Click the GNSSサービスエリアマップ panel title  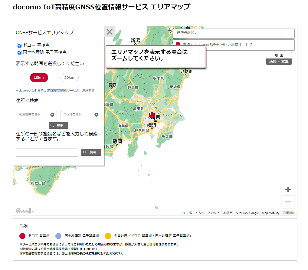pos(45,32)
